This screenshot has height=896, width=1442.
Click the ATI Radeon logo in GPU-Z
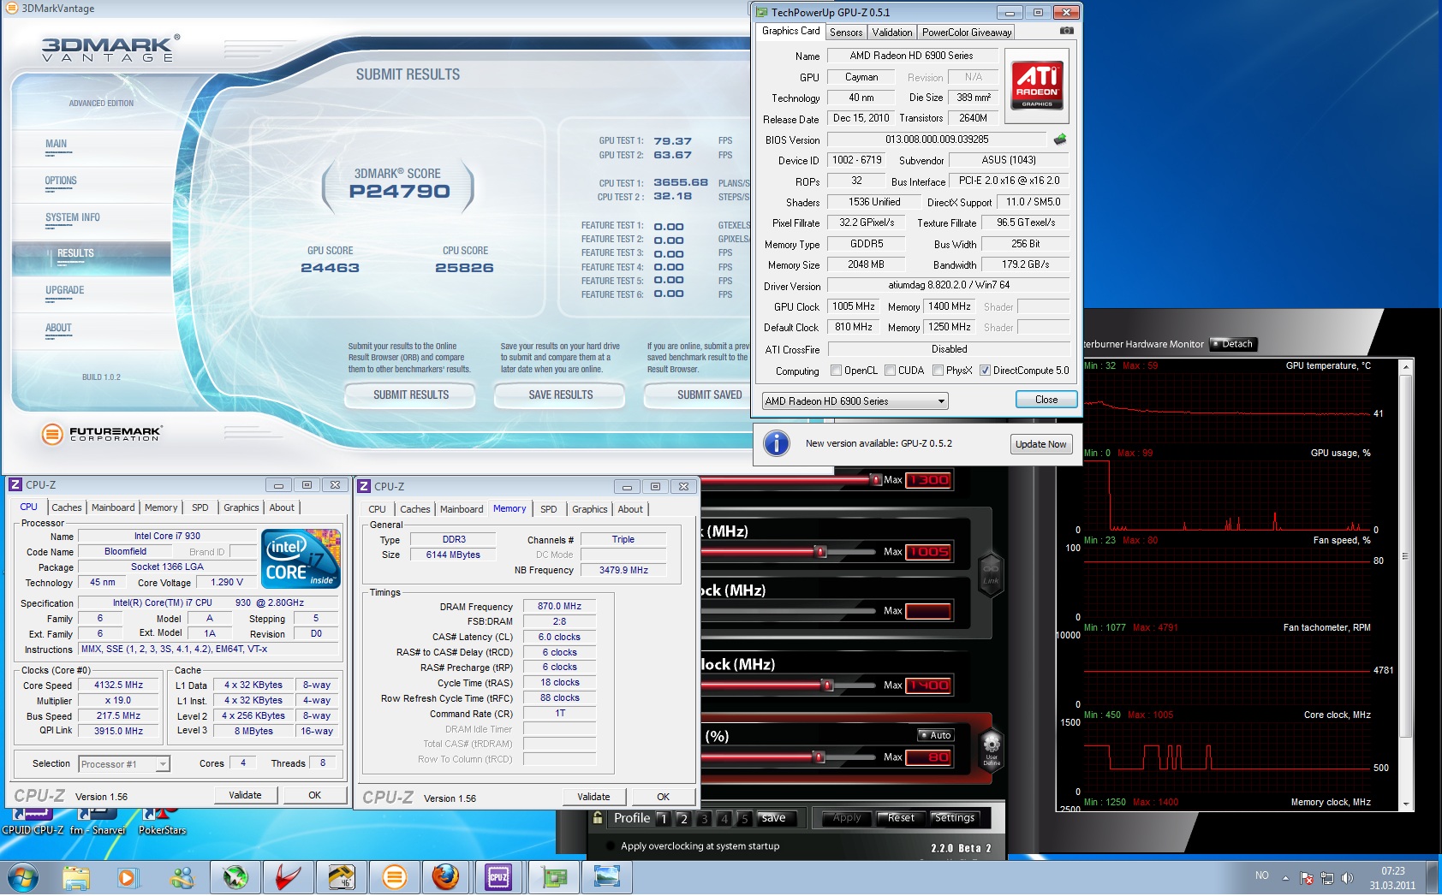tap(1037, 85)
